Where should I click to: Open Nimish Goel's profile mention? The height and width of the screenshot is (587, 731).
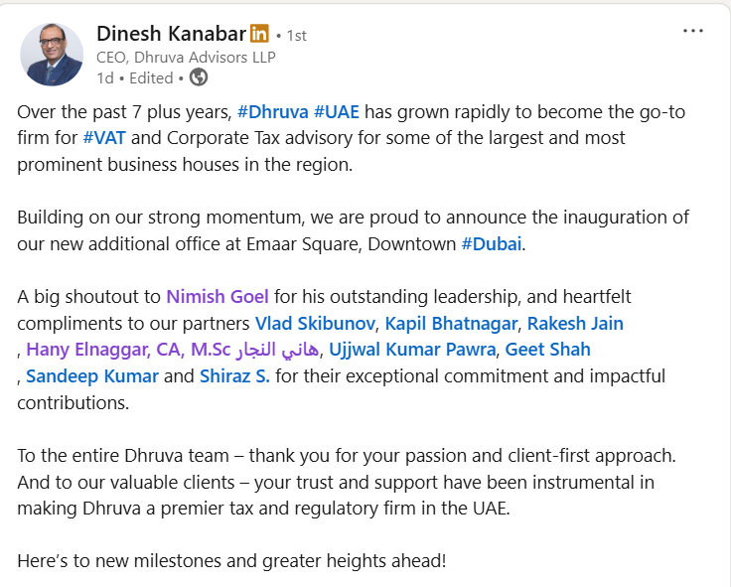pos(219,296)
